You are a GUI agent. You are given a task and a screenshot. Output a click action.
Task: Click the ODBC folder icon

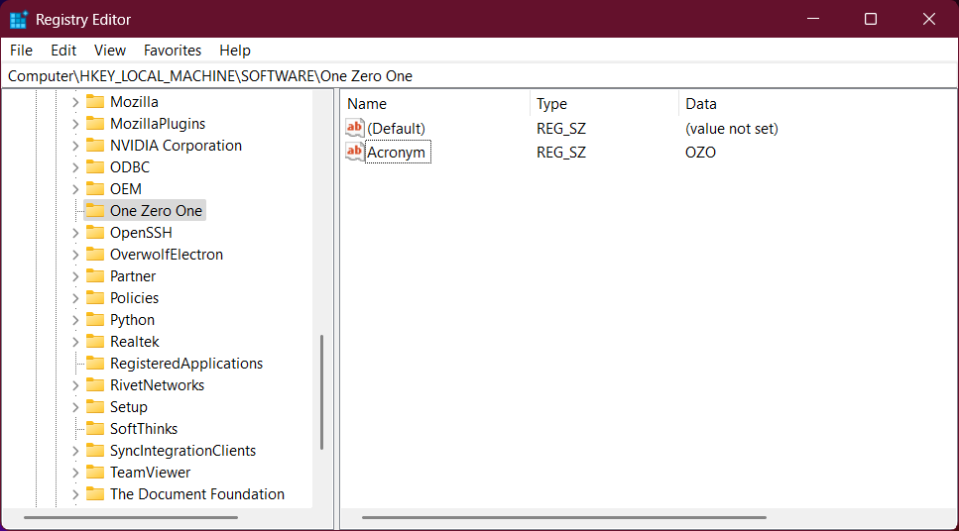[95, 166]
